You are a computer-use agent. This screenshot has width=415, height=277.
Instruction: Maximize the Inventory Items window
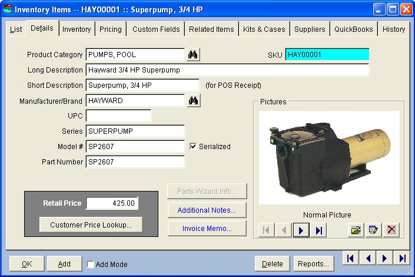393,9
